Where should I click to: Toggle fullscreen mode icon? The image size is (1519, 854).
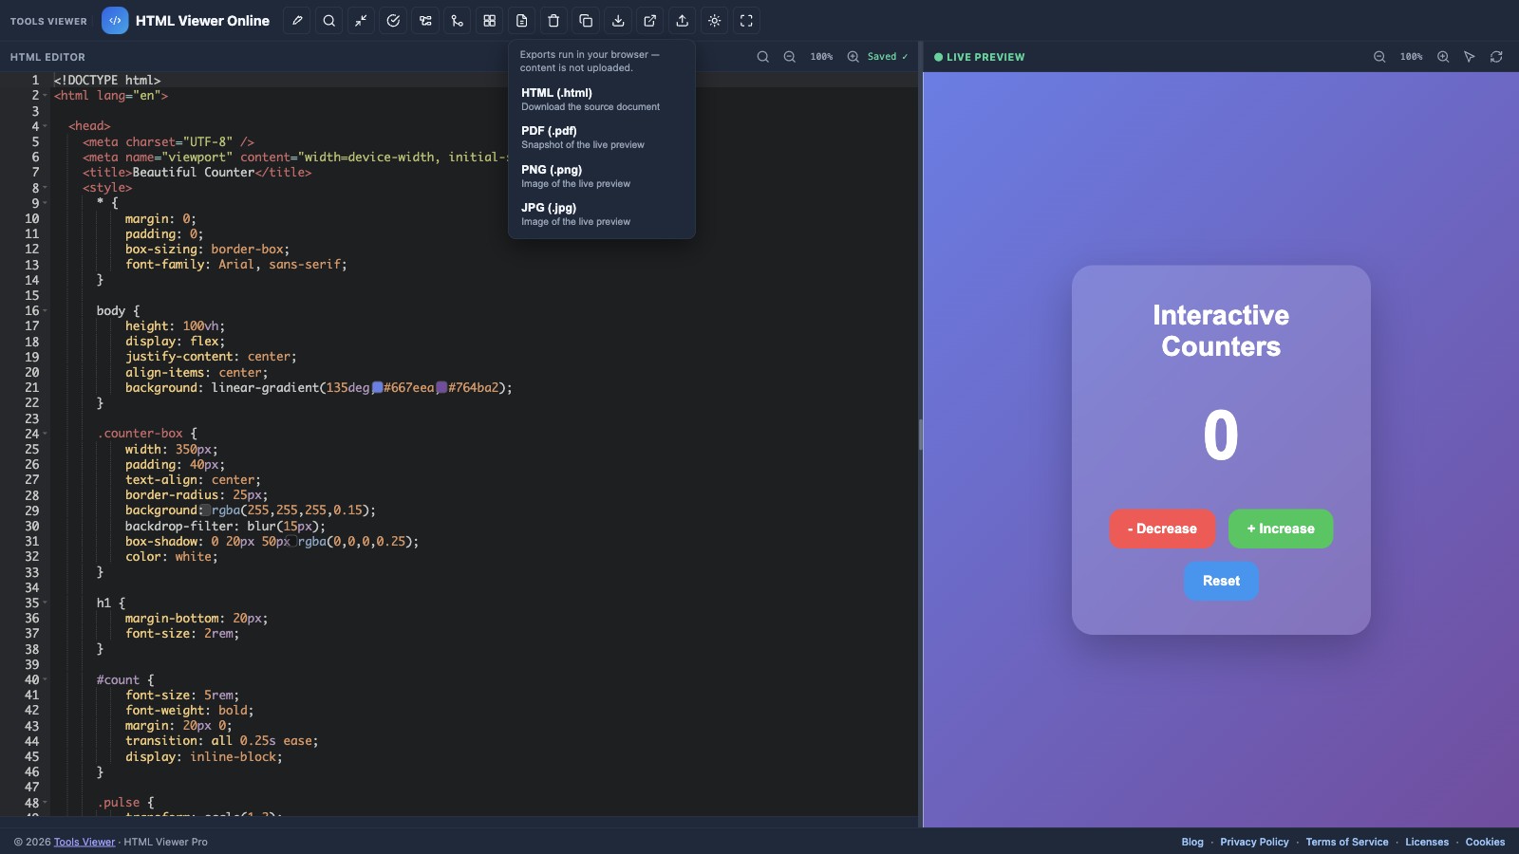pos(746,21)
